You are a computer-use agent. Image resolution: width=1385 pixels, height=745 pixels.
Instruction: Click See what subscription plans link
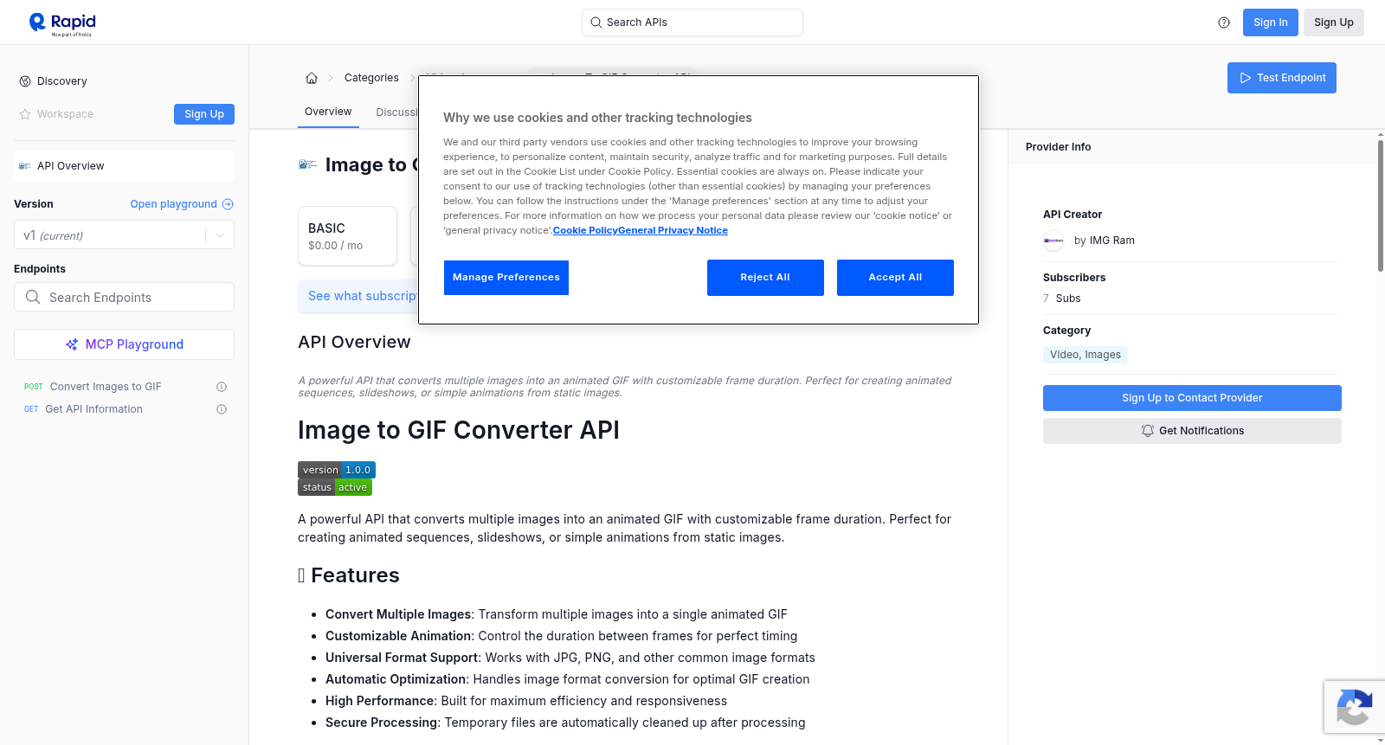362,296
